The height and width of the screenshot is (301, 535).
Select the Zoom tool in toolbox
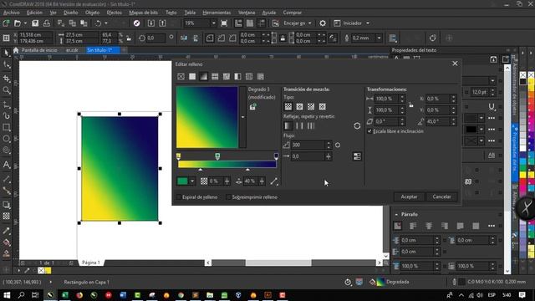[x=6, y=90]
